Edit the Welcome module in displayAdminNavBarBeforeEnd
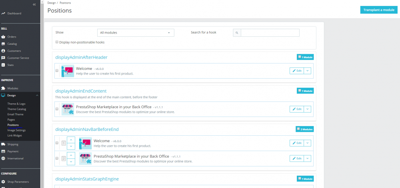This screenshot has height=188, width=400. pos(297,143)
